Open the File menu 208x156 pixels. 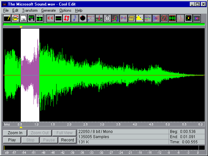[6, 10]
